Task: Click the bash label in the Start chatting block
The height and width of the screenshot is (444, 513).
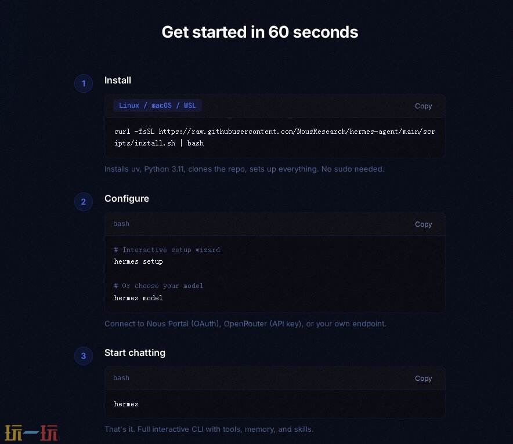Action: pos(121,378)
